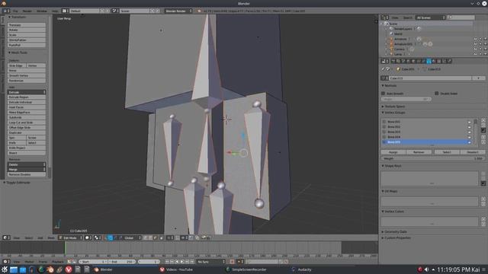Open the Merge dropdown in Mesh Tools

tap(27, 170)
